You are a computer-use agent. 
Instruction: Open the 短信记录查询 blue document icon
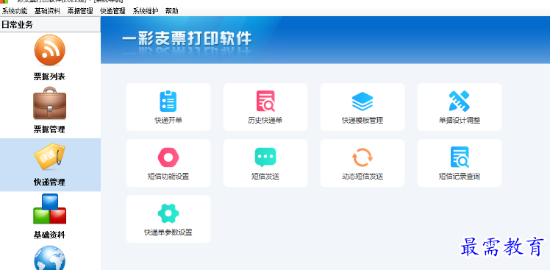point(460,157)
